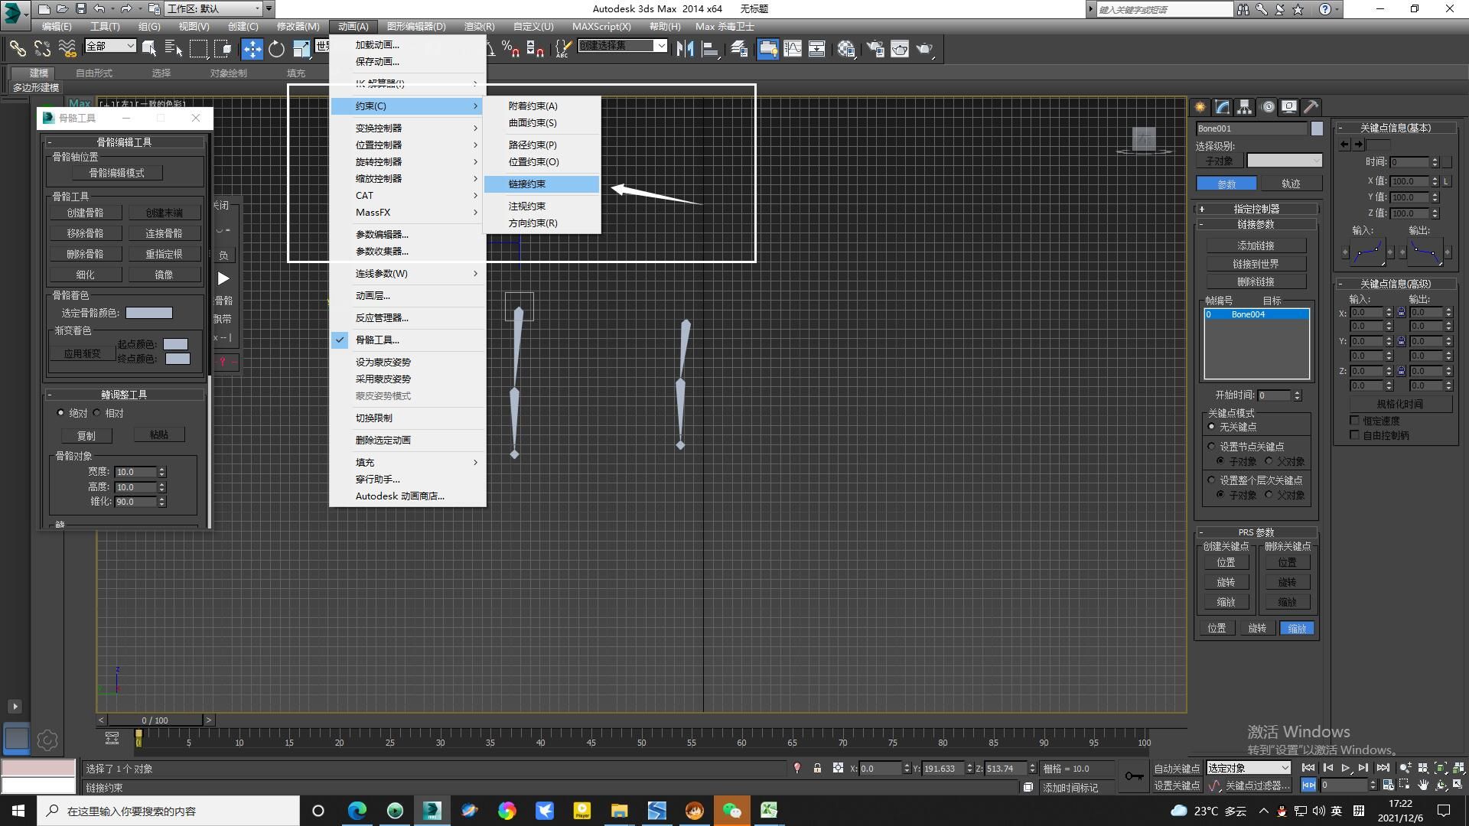Choose the Bind to Space Warp tool

coord(67,49)
